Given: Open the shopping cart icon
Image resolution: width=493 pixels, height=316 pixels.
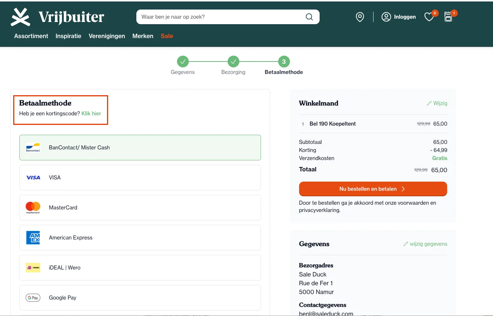Looking at the screenshot, I should pos(448,17).
